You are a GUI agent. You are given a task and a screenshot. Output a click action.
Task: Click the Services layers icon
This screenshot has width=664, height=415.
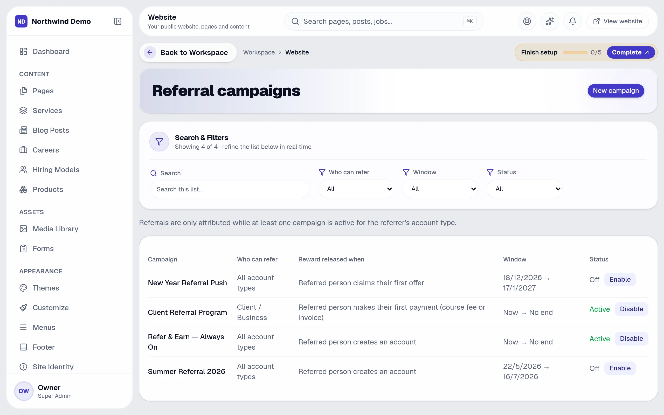(23, 110)
